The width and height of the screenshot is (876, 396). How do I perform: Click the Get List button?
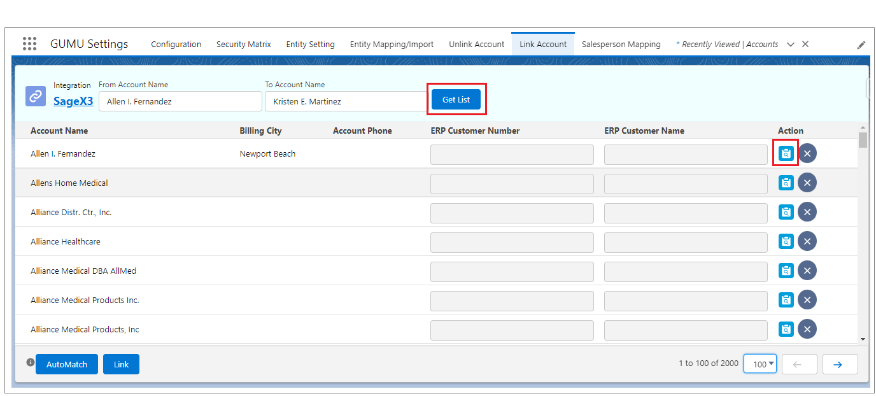point(456,99)
